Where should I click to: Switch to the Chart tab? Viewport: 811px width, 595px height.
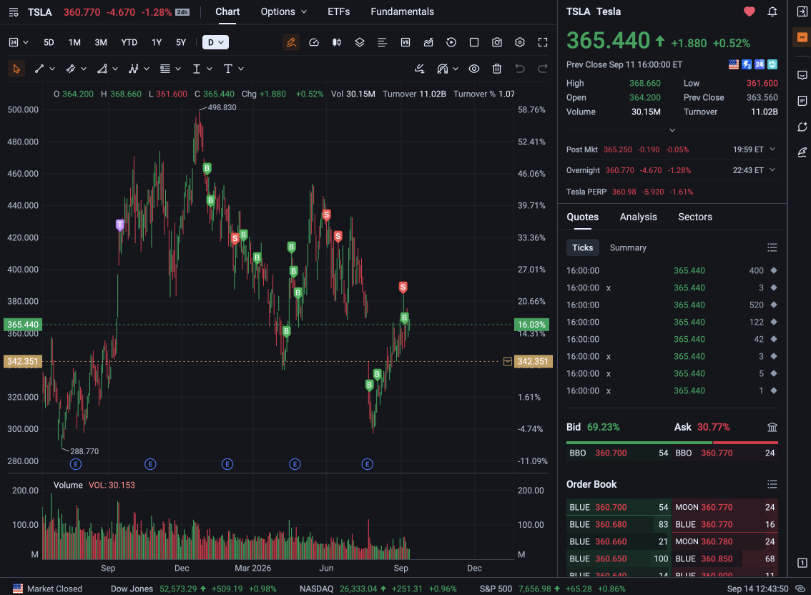click(x=227, y=11)
